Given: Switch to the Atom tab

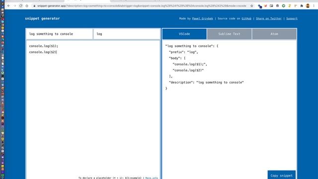Looking at the screenshot, I should click(x=274, y=34).
